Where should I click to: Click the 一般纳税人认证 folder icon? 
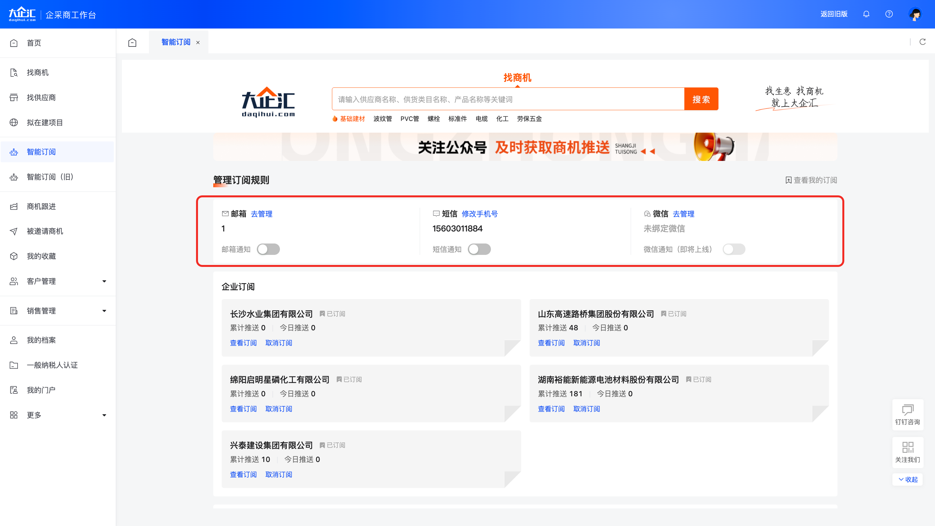tap(14, 365)
